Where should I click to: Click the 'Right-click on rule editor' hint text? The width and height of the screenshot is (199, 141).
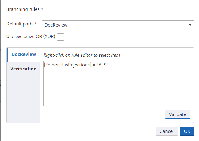click(82, 55)
